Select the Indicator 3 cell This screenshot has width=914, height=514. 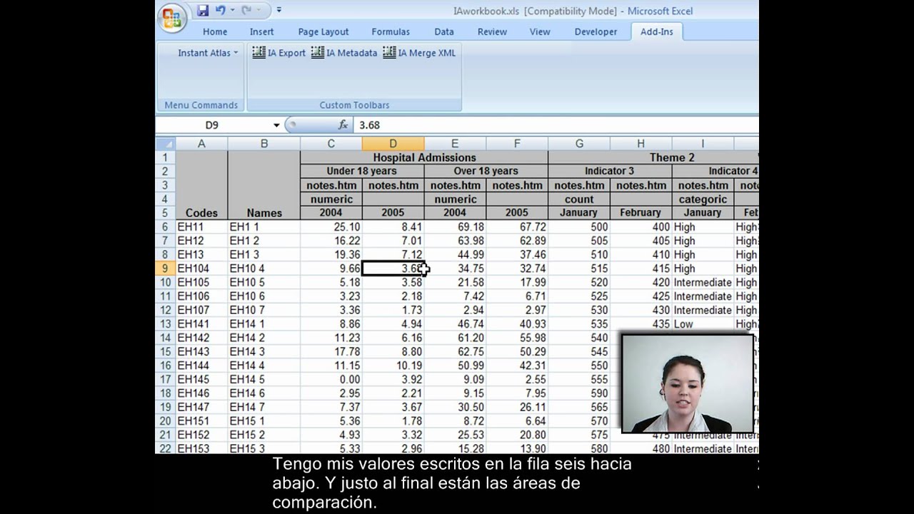pos(610,171)
